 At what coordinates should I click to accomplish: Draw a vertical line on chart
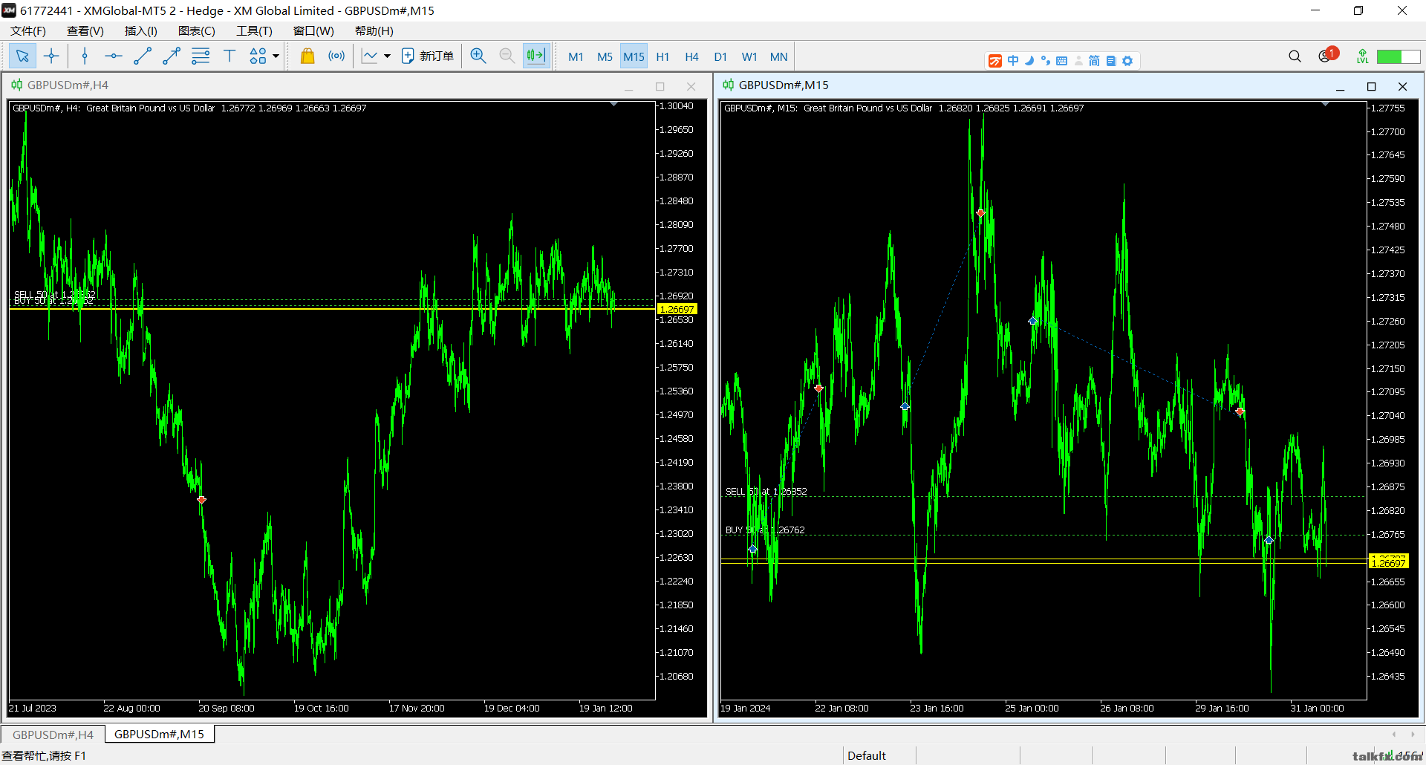click(x=85, y=56)
